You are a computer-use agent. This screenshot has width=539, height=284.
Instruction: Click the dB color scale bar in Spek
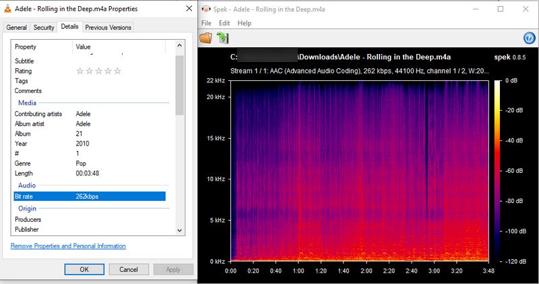point(497,171)
